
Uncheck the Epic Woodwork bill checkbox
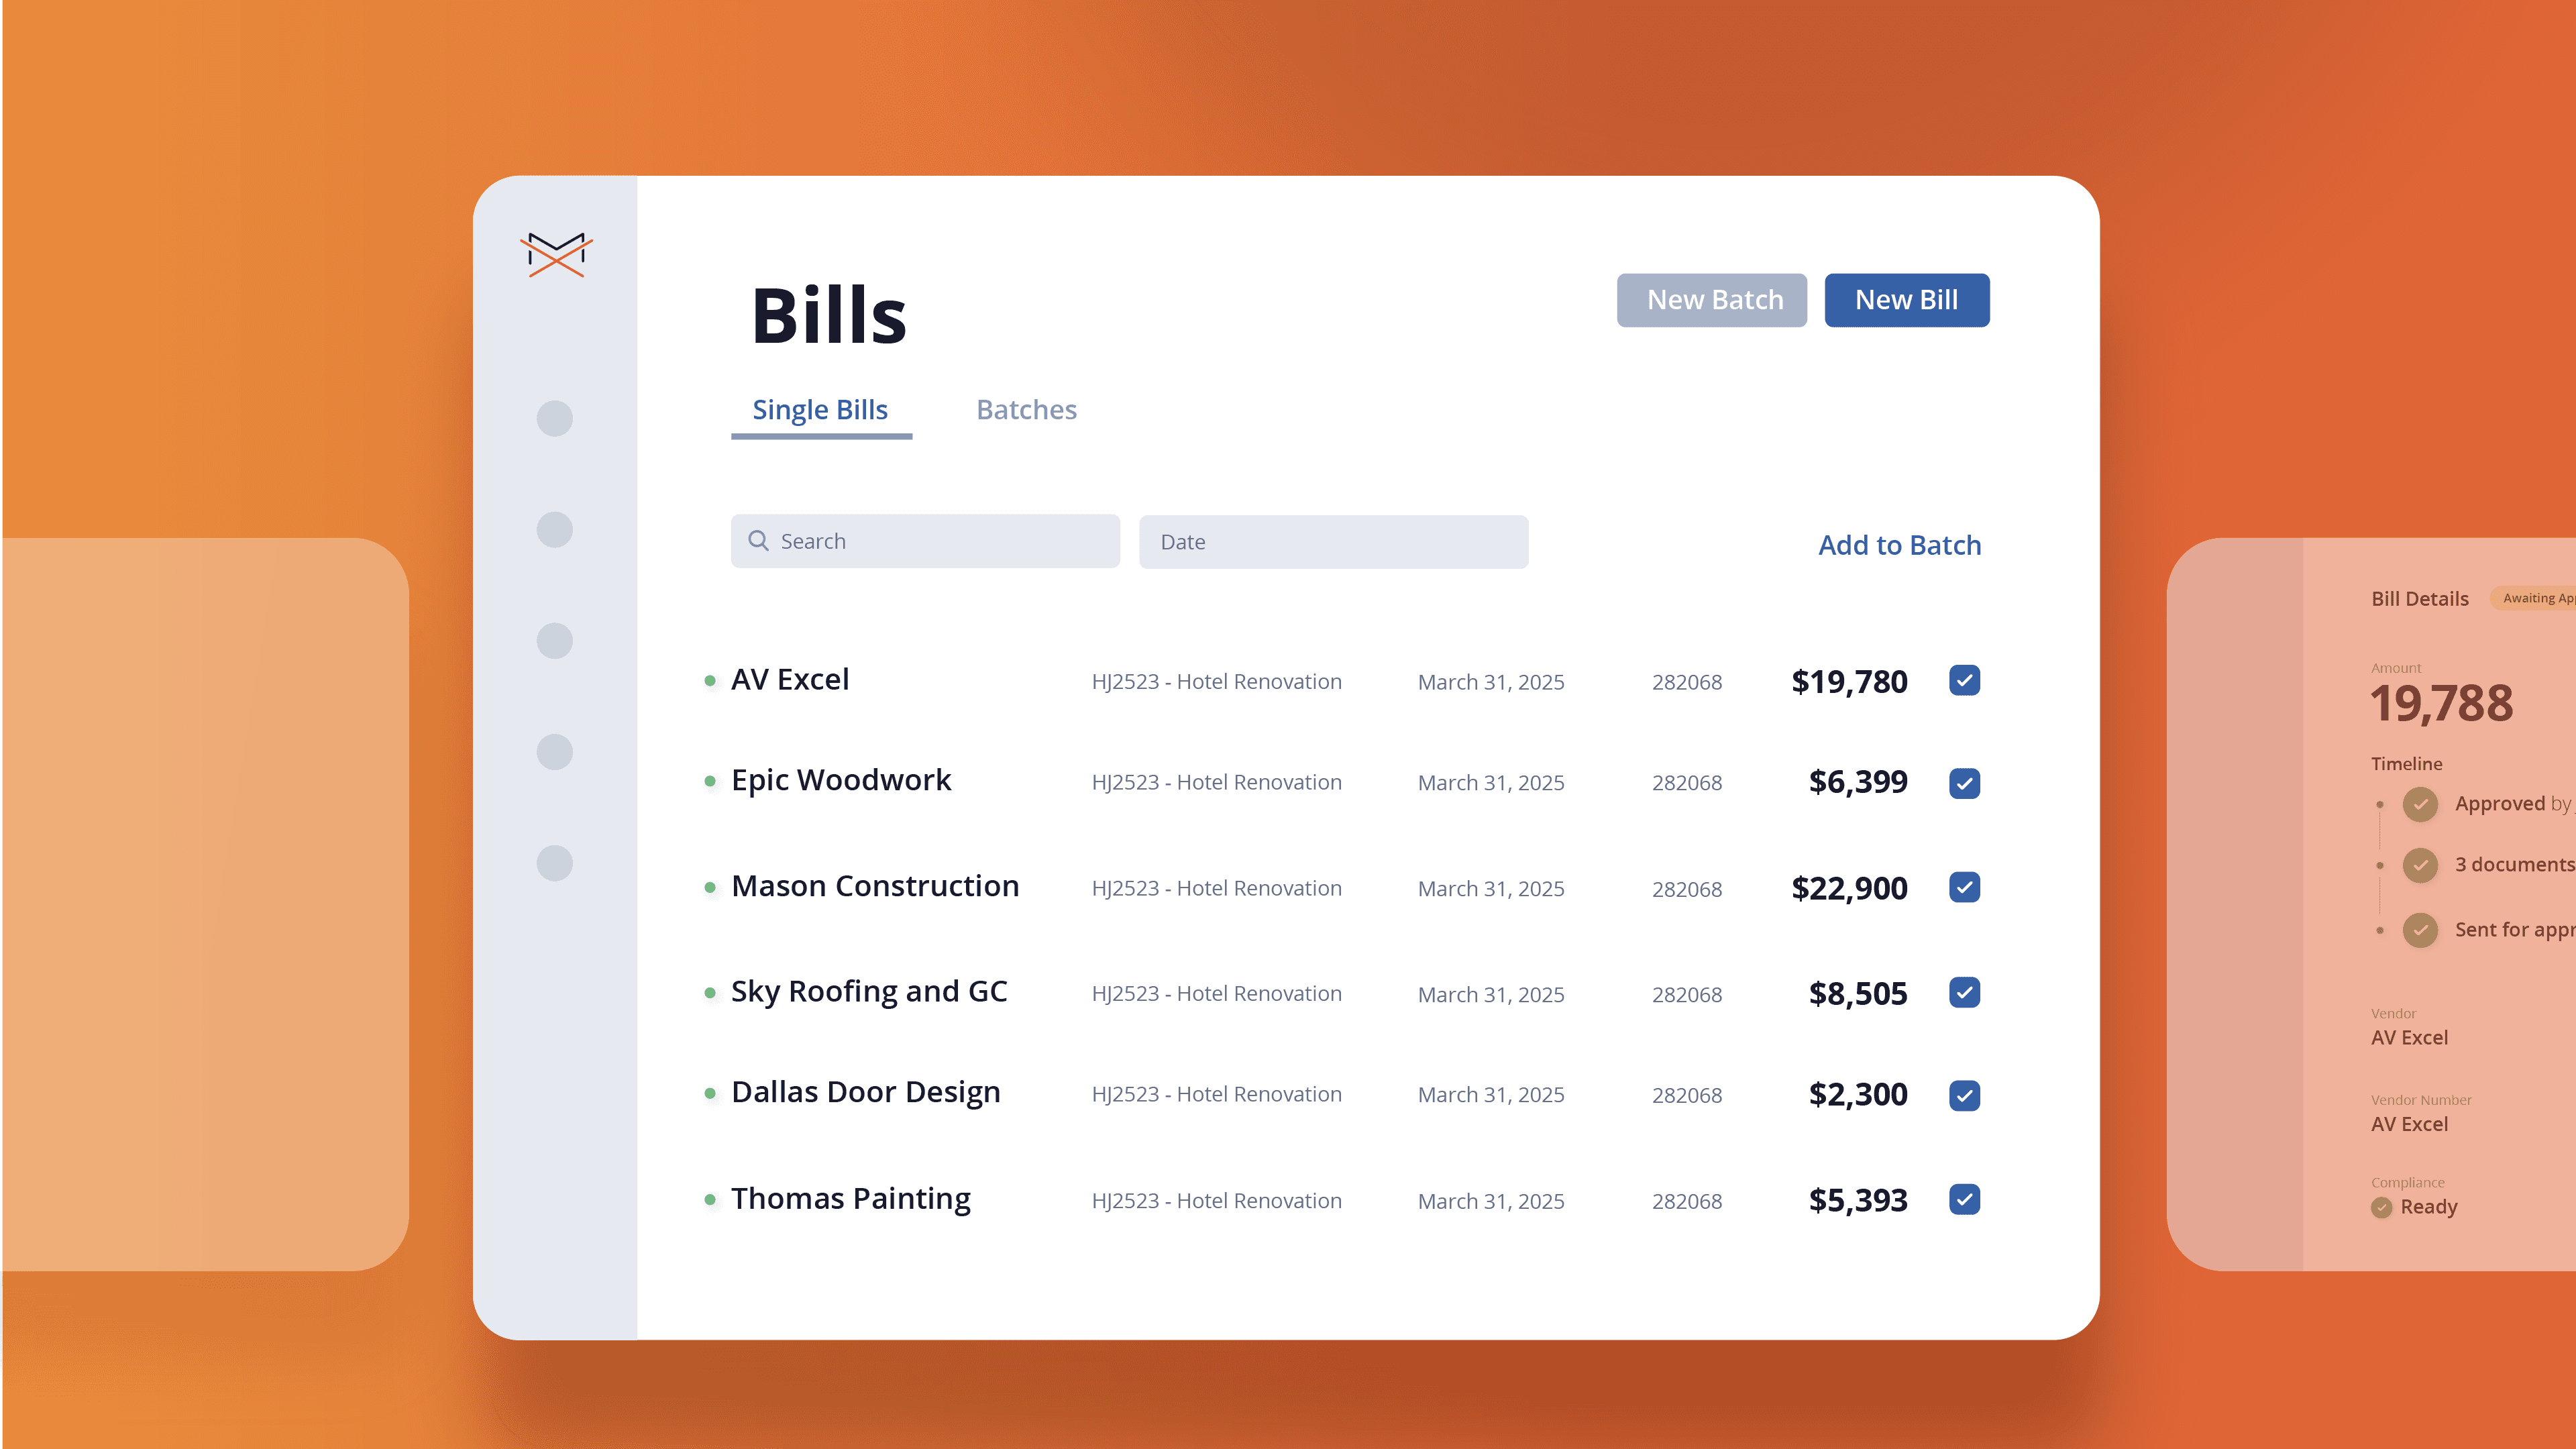(1964, 783)
